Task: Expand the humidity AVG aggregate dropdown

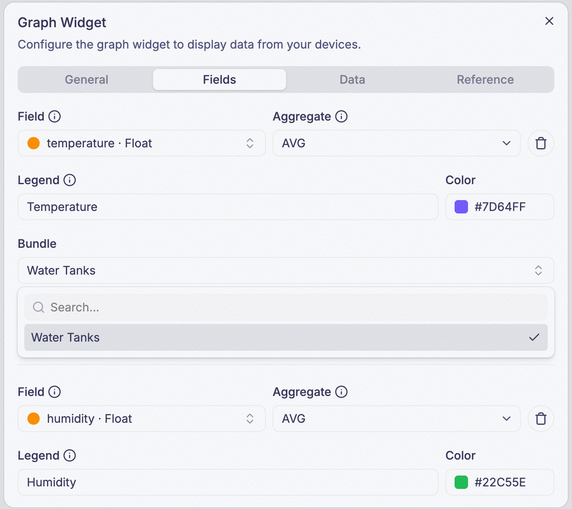Action: [x=397, y=419]
